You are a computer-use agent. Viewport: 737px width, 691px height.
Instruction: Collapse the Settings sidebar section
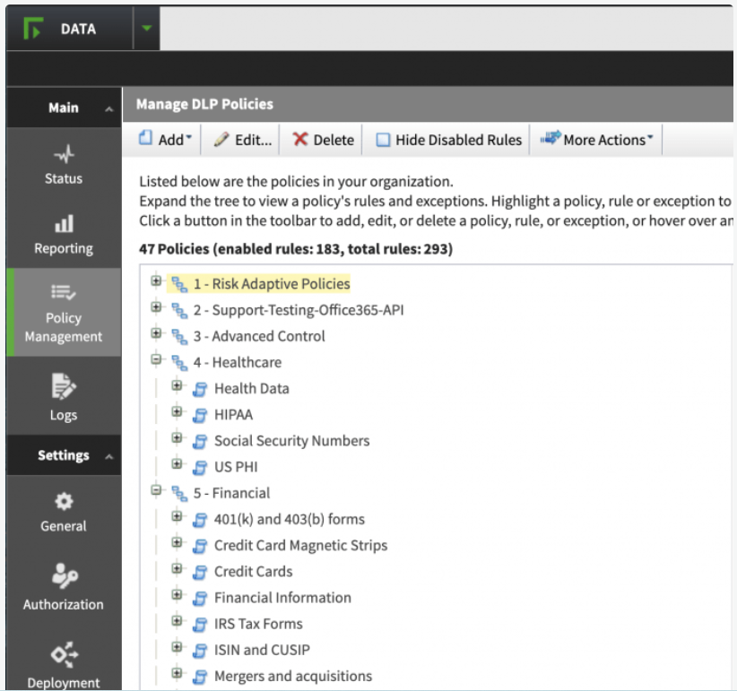(108, 456)
